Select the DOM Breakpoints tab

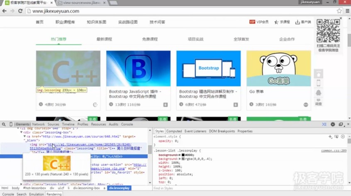click(222, 131)
